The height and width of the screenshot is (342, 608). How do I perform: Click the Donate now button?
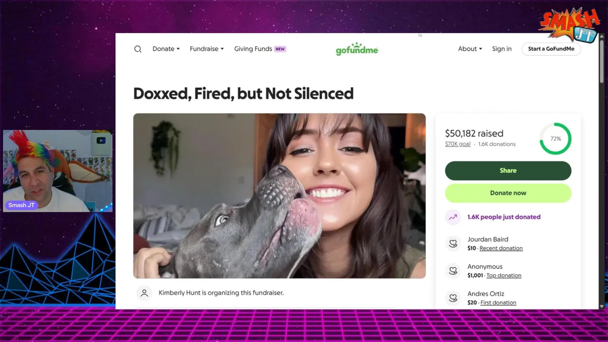[508, 193]
